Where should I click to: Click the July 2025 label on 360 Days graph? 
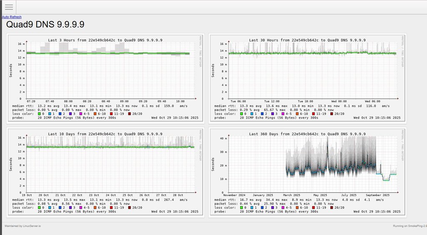pos(349,195)
